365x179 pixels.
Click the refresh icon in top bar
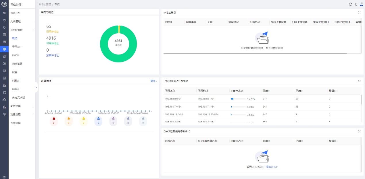(x=350, y=4)
